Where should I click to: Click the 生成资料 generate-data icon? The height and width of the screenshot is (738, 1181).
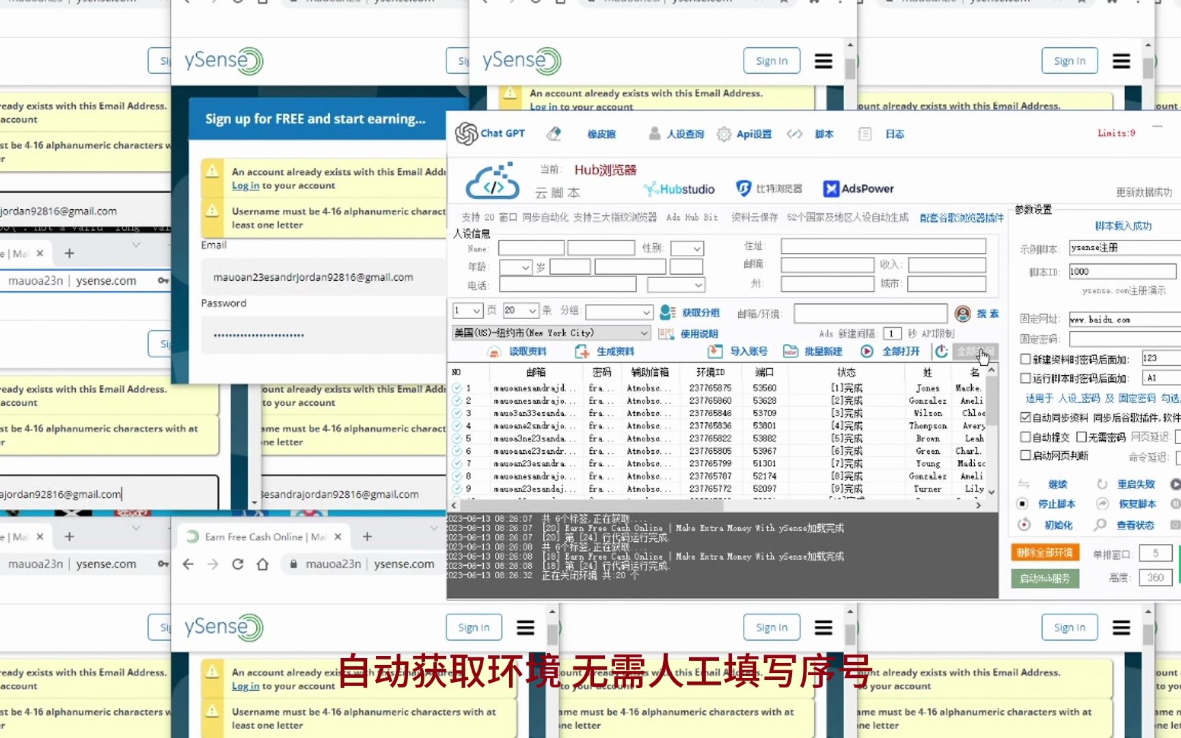click(582, 351)
